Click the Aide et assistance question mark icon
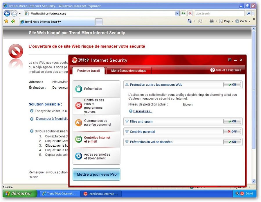The image size is (261, 202). click(x=213, y=70)
